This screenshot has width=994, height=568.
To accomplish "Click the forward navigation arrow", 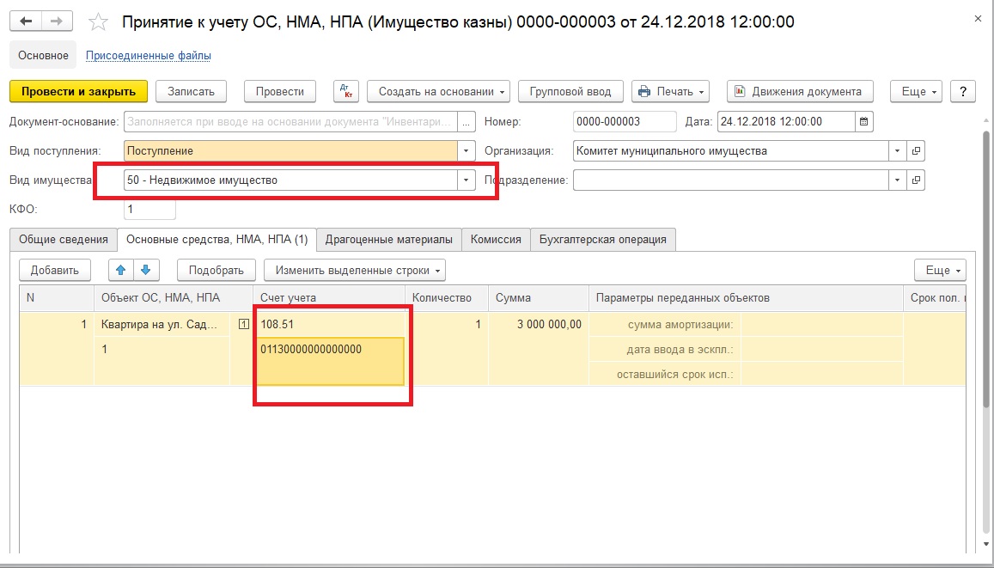I will (57, 21).
